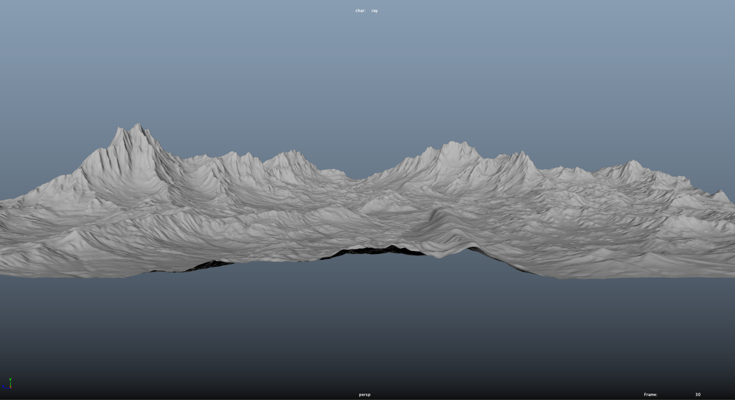
Task: Click the ray character name in the HUD
Action: pyautogui.click(x=374, y=11)
